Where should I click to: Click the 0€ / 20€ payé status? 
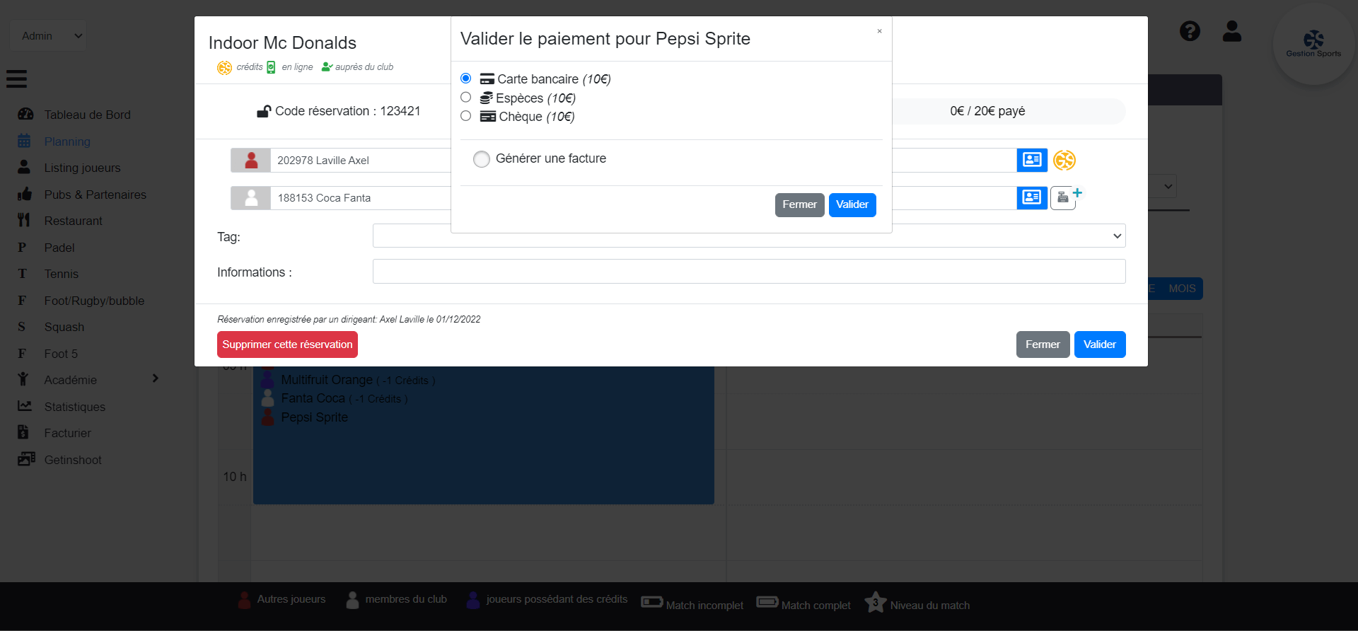987,111
